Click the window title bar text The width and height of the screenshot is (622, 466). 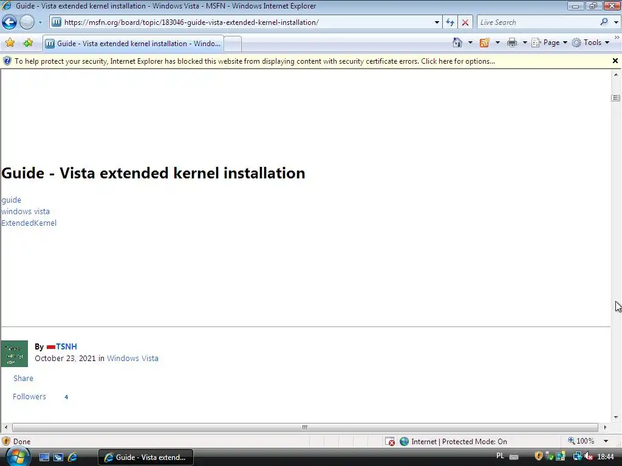(x=166, y=6)
